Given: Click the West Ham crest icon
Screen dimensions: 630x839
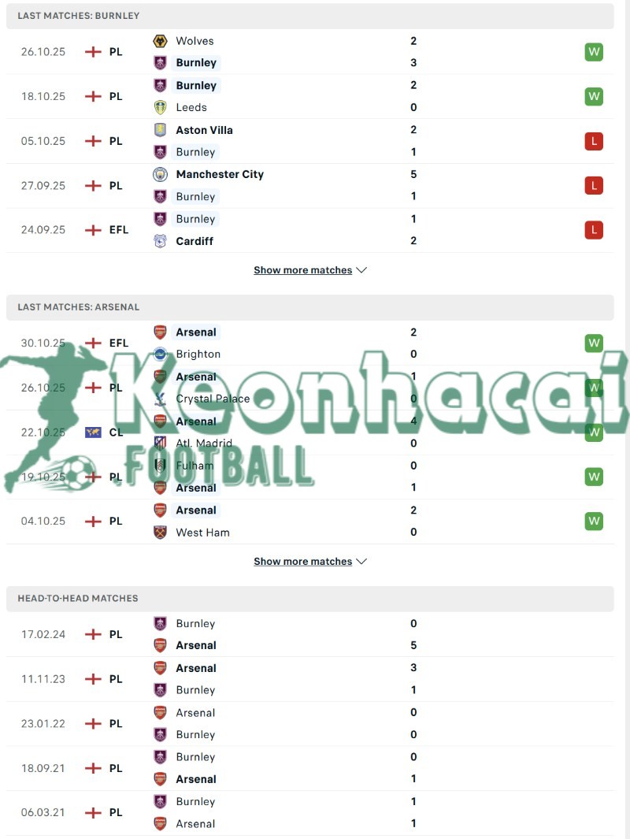Looking at the screenshot, I should click(160, 532).
